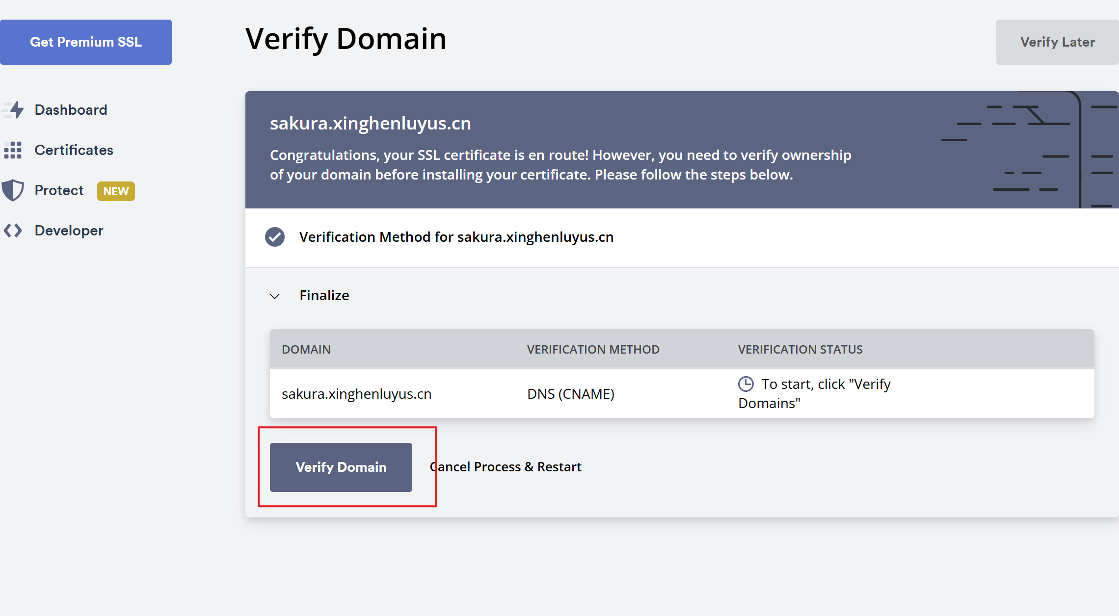Collapse the Finalize section chevron
Screen dimensions: 1119x616
(x=275, y=296)
